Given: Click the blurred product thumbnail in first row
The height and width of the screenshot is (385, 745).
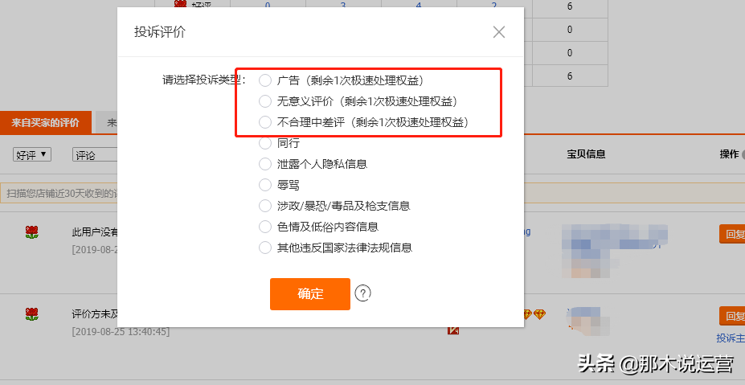Looking at the screenshot, I should point(615,252).
